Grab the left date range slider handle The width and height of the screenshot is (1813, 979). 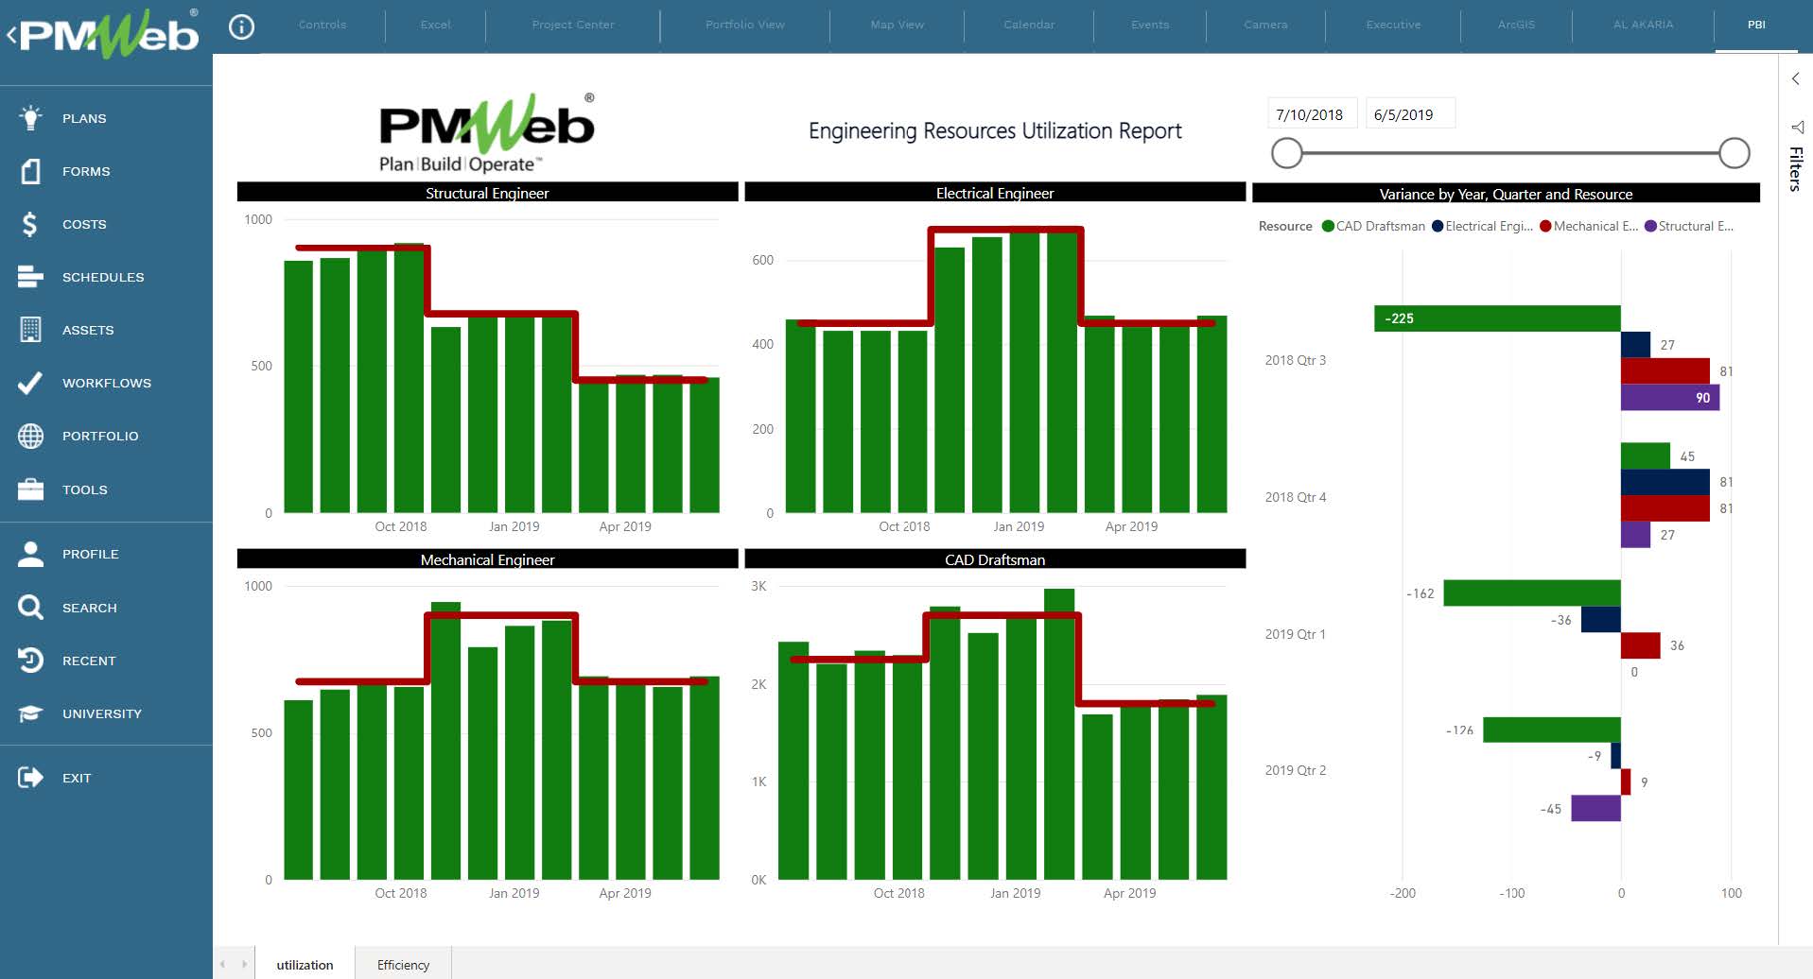coord(1286,153)
